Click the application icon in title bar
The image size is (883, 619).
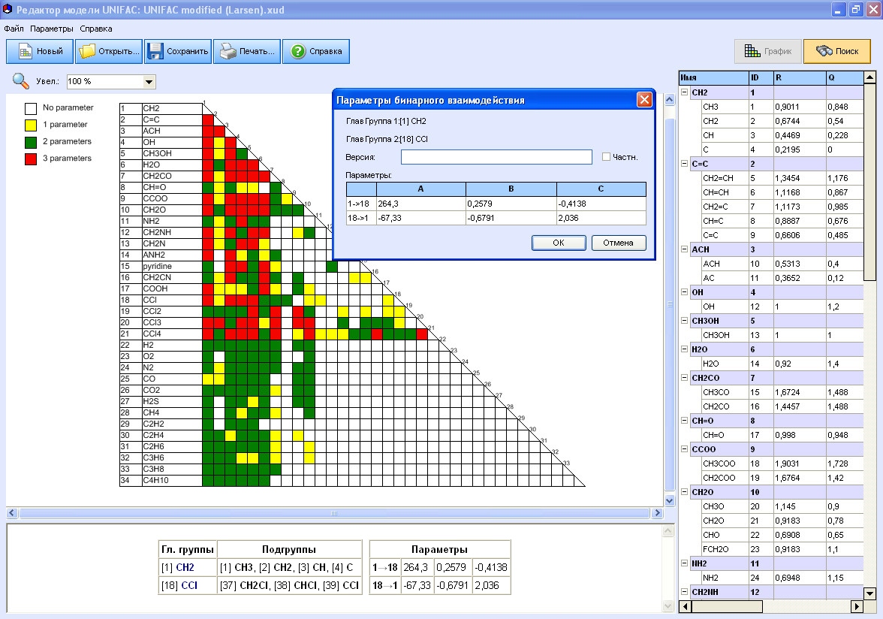click(x=8, y=9)
